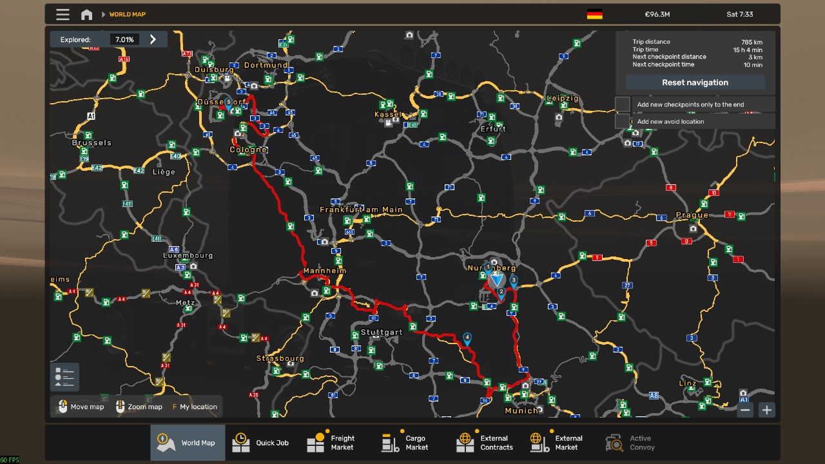Select route checkpoint marker 3
825x464 pixels.
click(514, 281)
